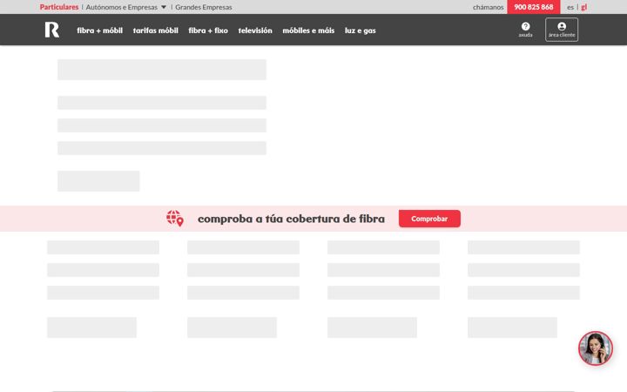Select the Particulares tab
The width and height of the screenshot is (627, 392).
59,7
